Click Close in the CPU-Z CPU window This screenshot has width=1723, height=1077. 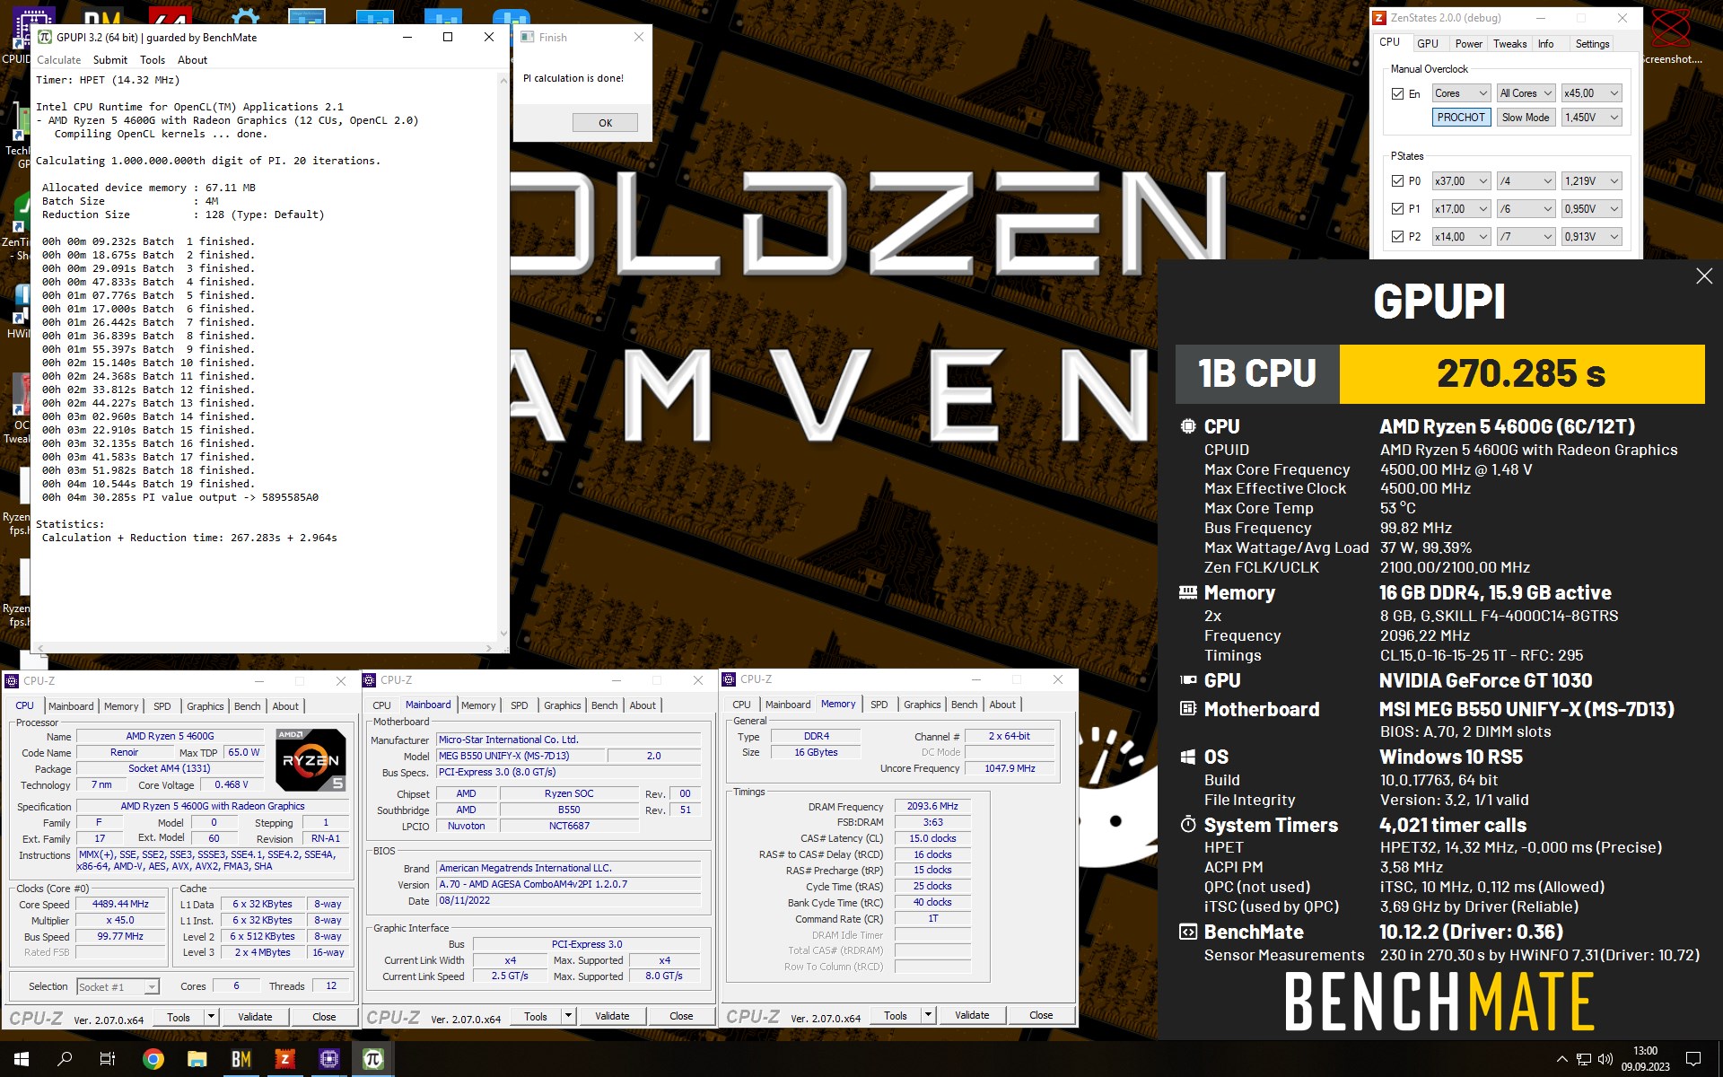pyautogui.click(x=324, y=1017)
